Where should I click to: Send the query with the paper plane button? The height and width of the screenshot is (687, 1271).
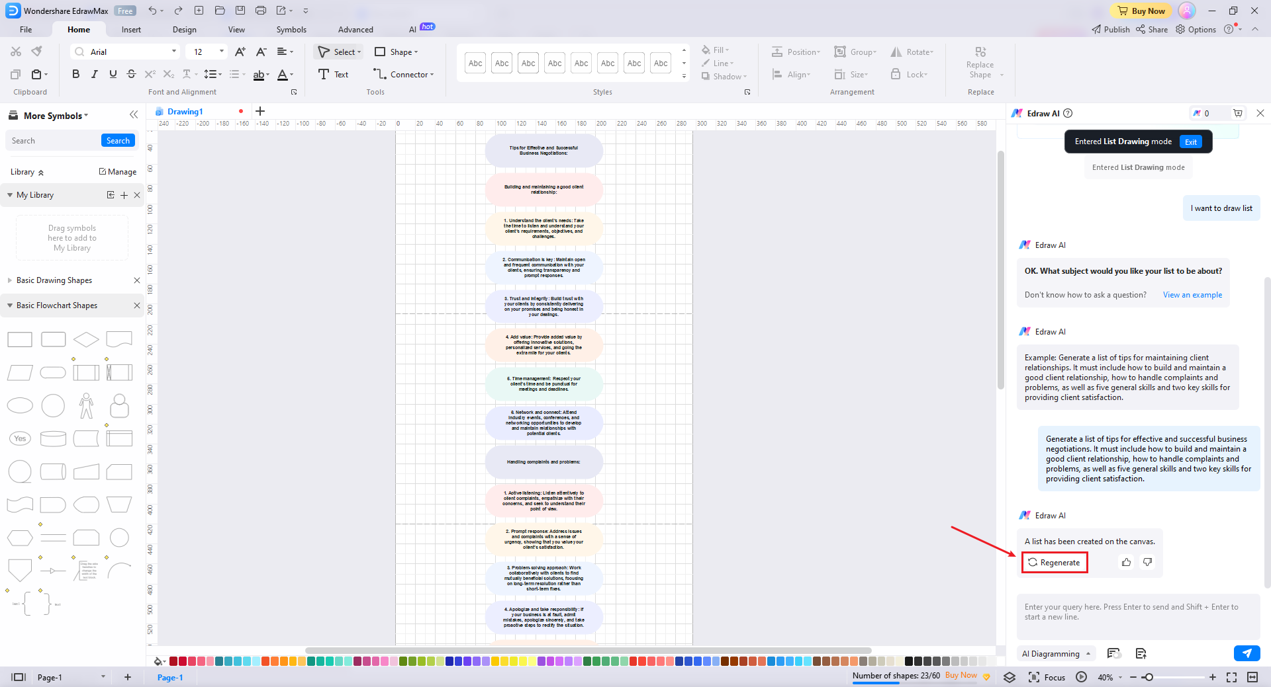pos(1247,653)
